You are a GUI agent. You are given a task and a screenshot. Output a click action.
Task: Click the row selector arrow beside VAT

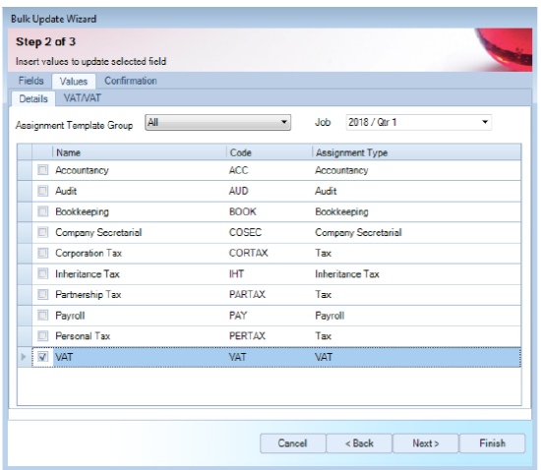point(25,357)
